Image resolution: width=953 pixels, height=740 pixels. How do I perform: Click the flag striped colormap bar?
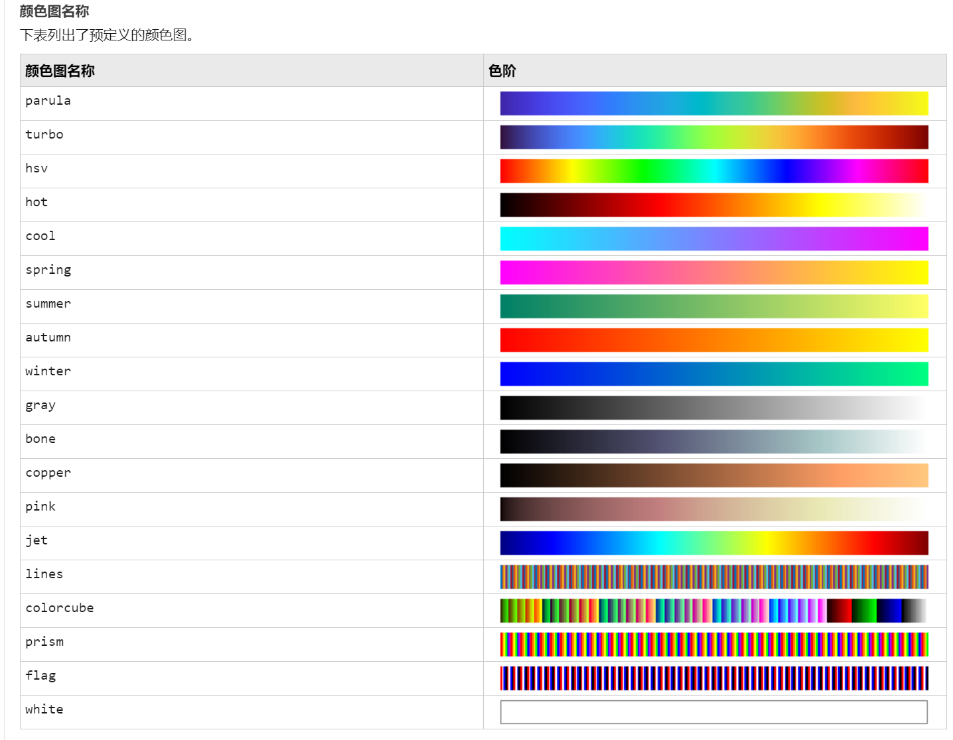point(714,678)
